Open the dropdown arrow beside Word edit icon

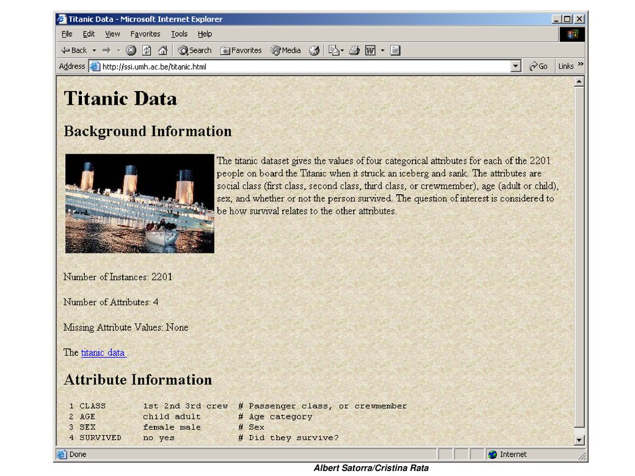pos(382,51)
